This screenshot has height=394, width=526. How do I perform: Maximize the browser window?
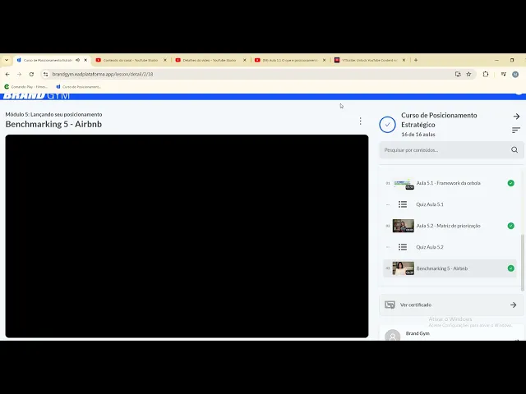pos(512,60)
